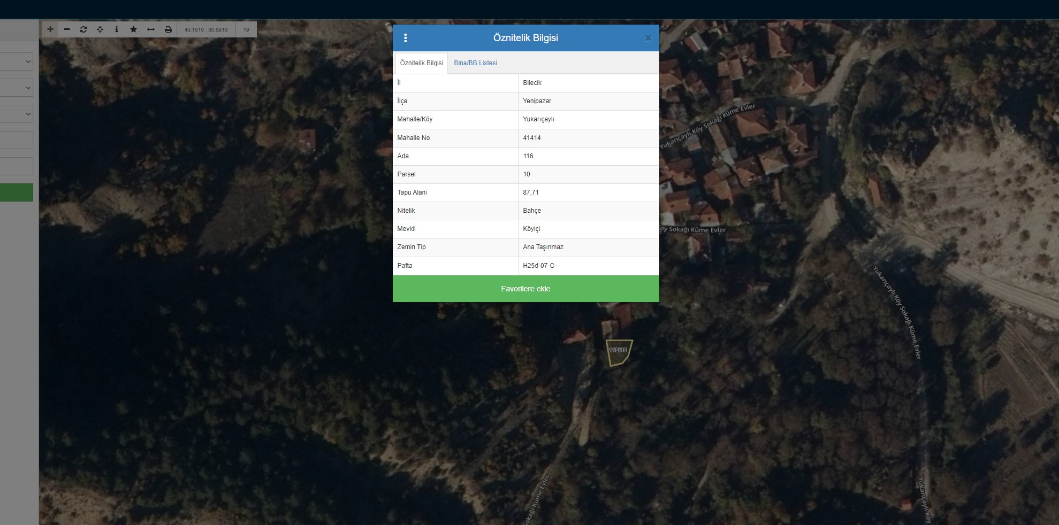Zoom in with the plus icon

tap(50, 29)
